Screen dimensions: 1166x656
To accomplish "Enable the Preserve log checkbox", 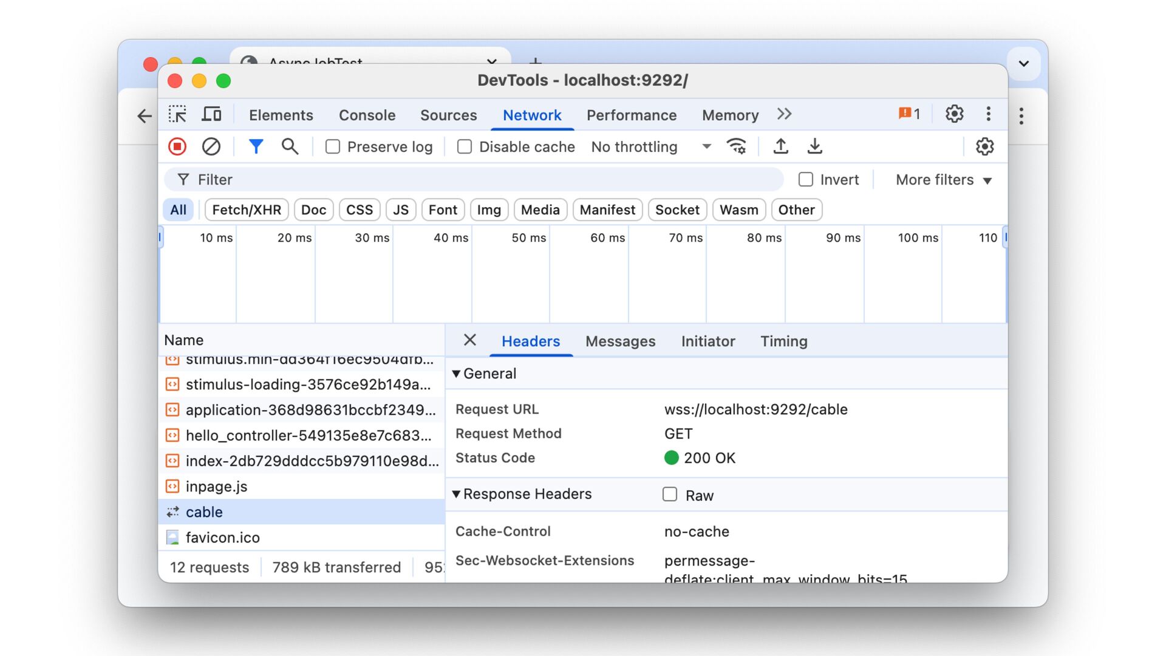I will click(x=332, y=146).
